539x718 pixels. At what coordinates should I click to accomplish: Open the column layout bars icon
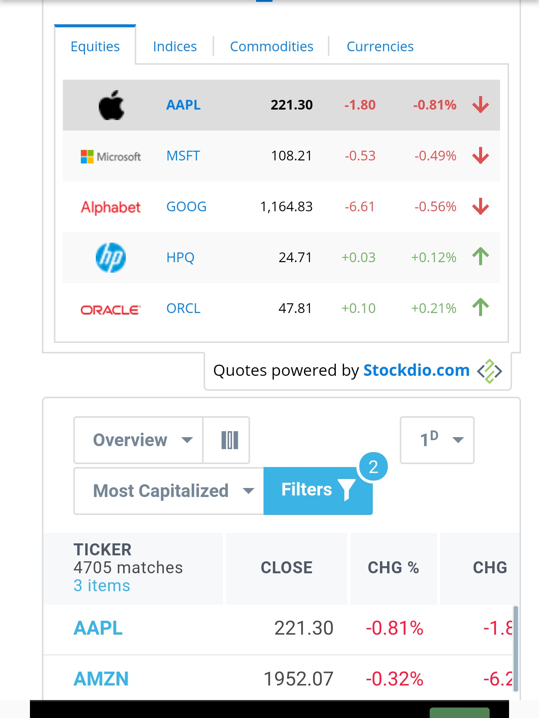click(229, 440)
